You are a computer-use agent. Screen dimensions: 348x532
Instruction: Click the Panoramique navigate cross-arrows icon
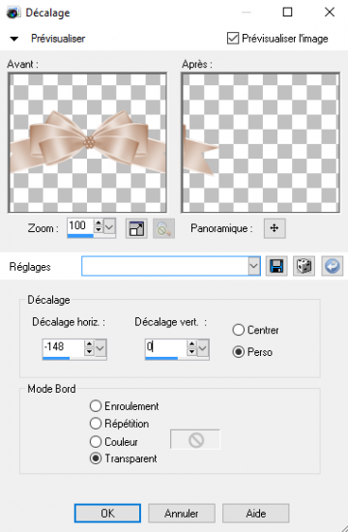click(275, 228)
